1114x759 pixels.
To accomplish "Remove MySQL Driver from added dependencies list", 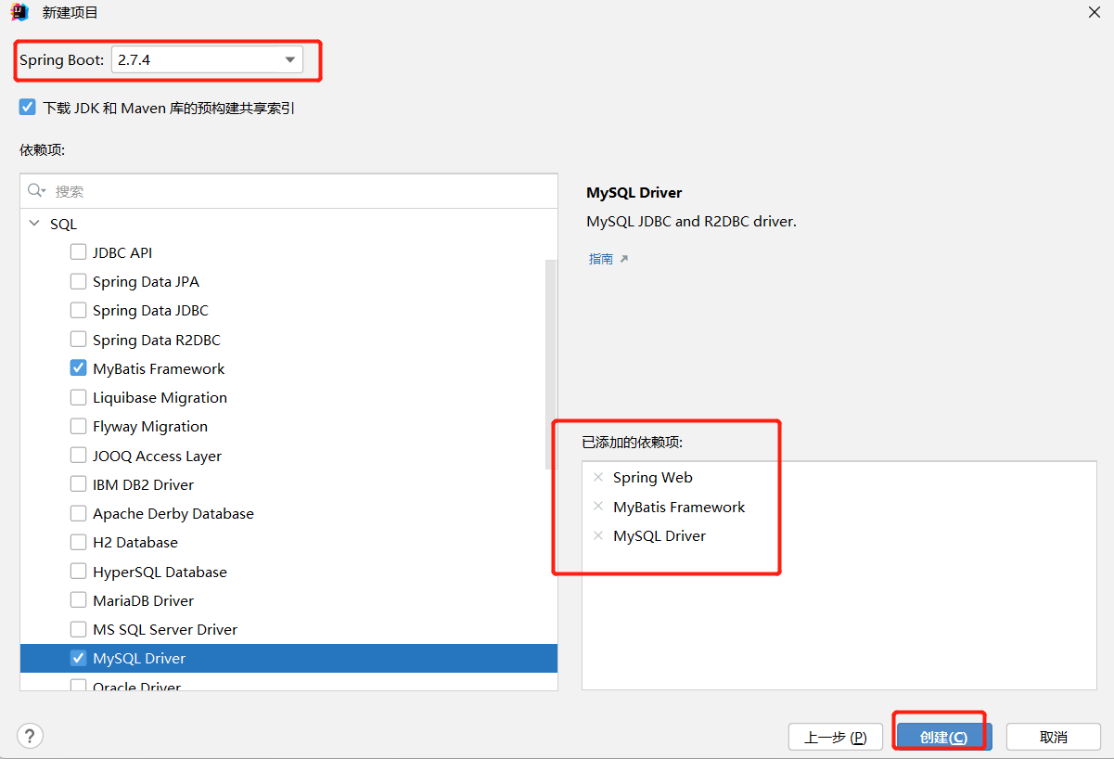I will click(598, 536).
